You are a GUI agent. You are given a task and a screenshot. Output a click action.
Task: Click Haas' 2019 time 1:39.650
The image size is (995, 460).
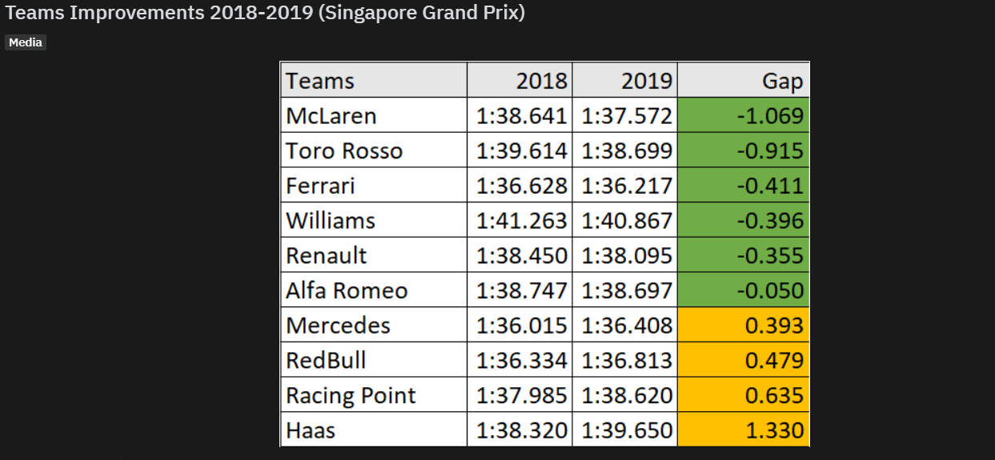tap(624, 430)
